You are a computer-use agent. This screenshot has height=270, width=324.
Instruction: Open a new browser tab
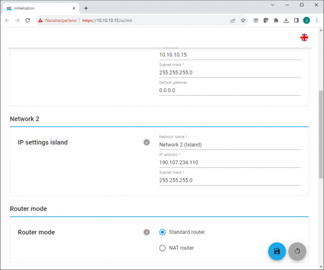coord(86,8)
